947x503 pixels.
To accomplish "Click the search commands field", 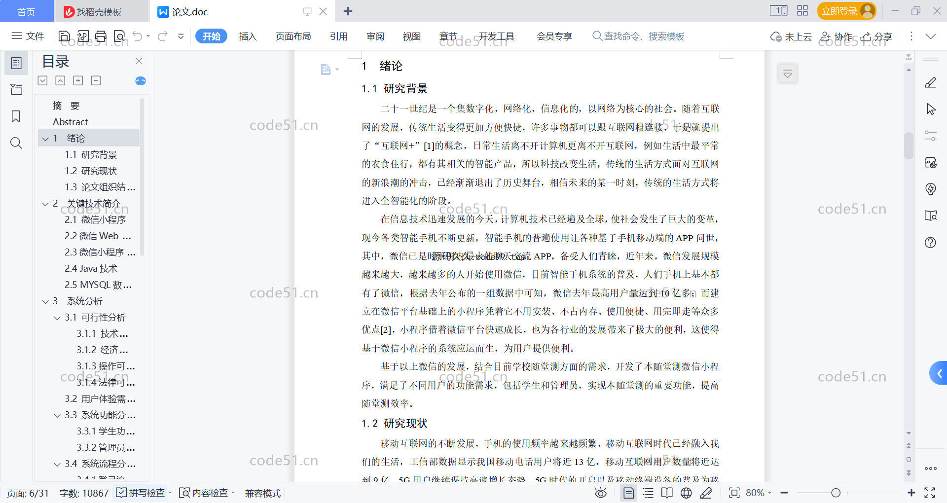I will click(638, 36).
